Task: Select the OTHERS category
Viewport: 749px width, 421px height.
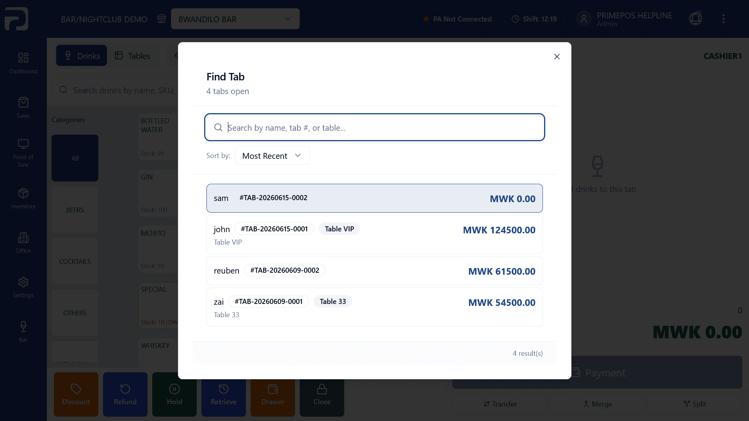Action: tap(75, 313)
